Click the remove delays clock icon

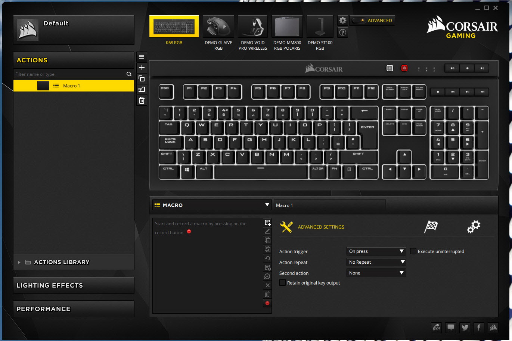pos(267,276)
